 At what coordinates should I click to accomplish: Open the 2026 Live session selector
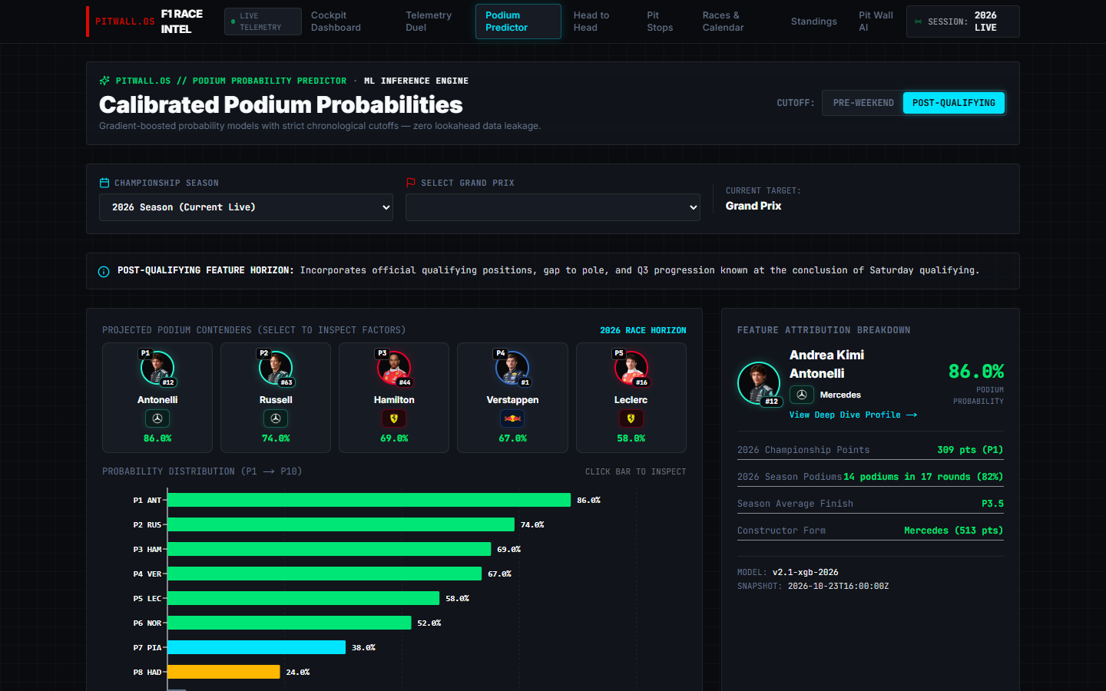pyautogui.click(x=963, y=21)
